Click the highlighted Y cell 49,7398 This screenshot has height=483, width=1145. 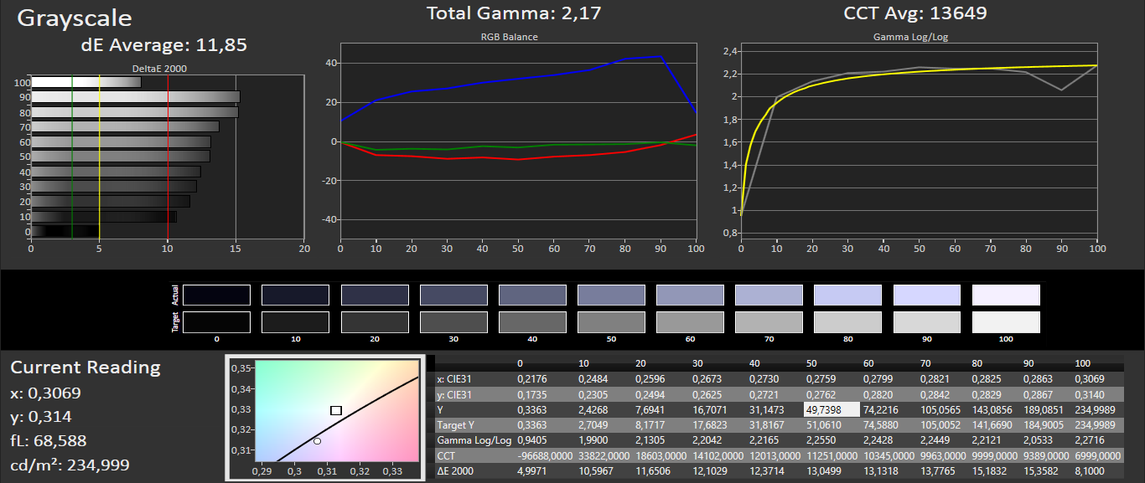point(832,409)
